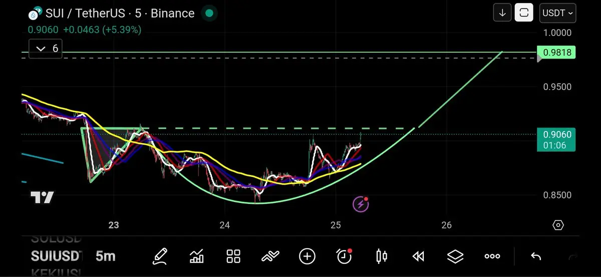601x277 pixels.
Task: Tap the add symbol plus circle icon
Action: [307, 256]
